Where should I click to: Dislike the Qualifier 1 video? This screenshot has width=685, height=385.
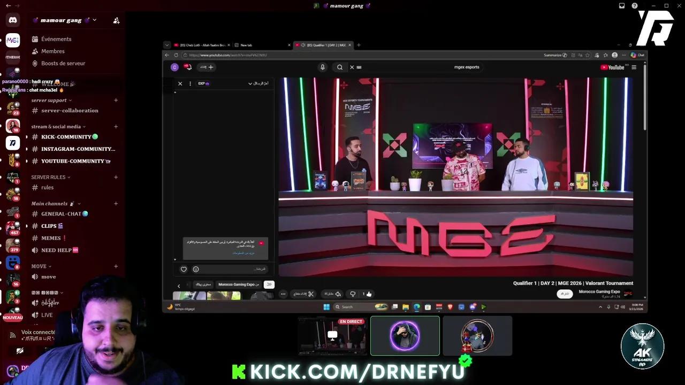[x=352, y=294]
